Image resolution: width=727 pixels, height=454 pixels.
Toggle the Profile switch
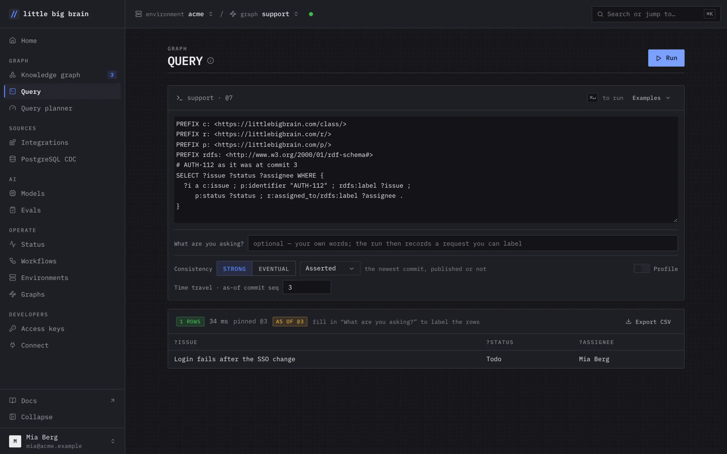point(642,268)
